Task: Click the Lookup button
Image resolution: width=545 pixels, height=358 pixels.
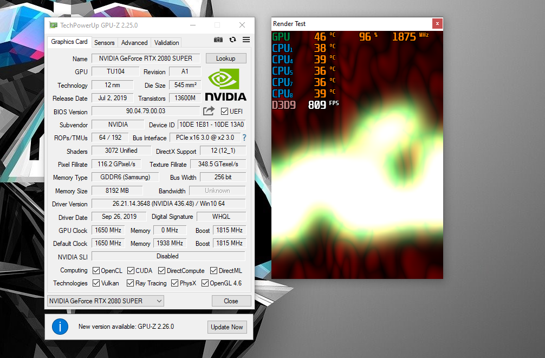Action: pyautogui.click(x=226, y=58)
